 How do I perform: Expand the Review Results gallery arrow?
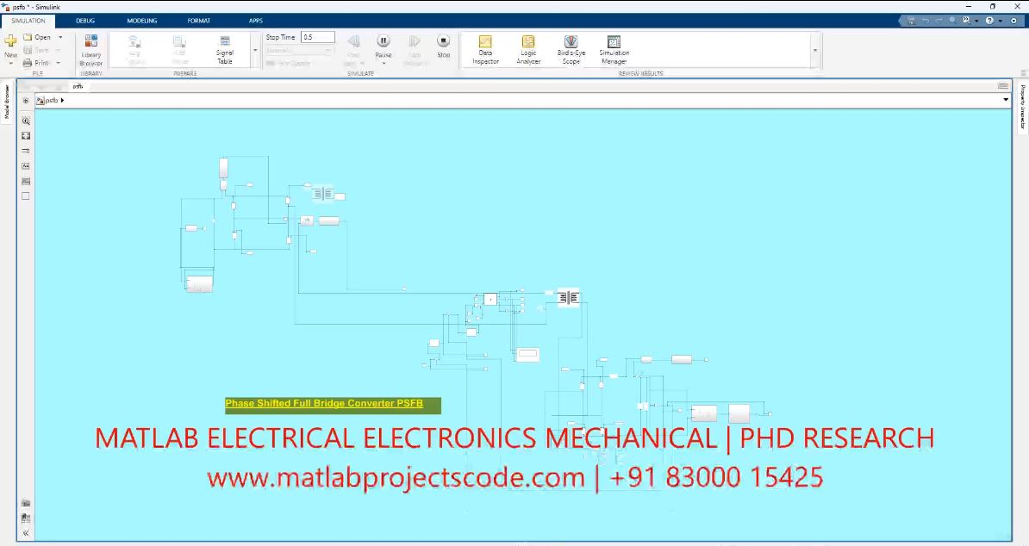coord(815,51)
